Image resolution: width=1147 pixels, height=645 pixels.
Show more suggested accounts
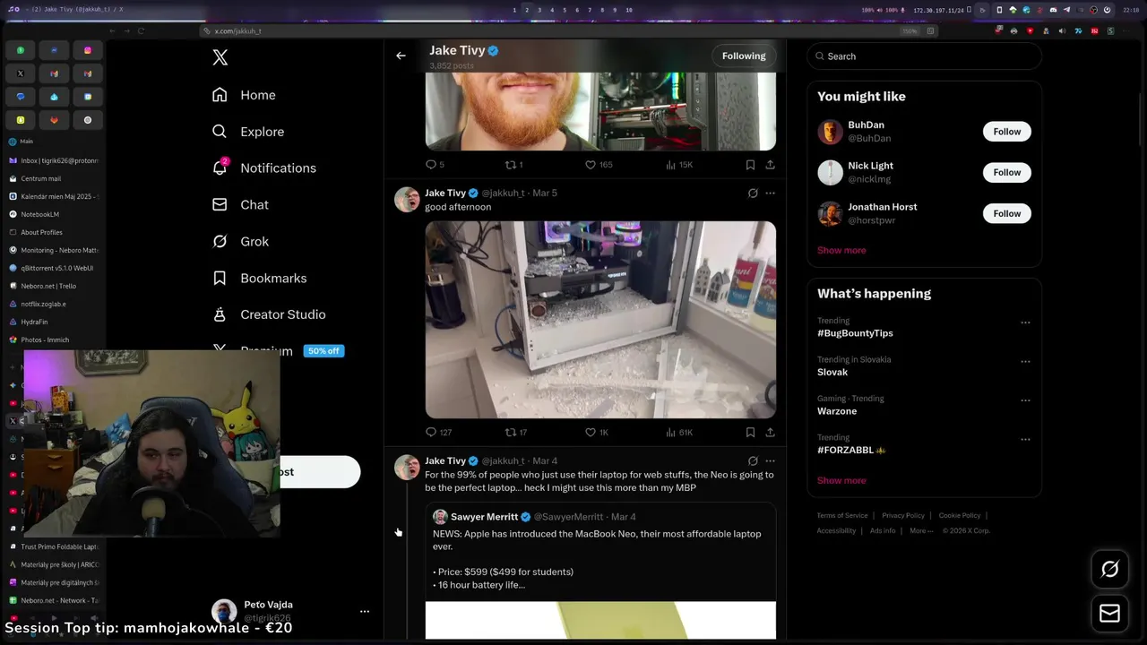841,250
